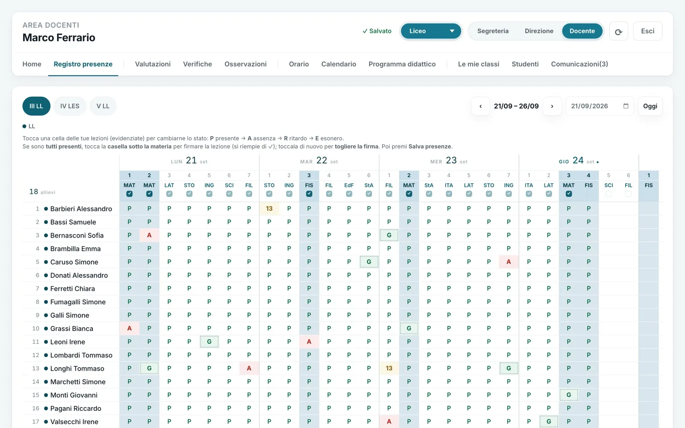This screenshot has height=428, width=685.
Task: Select student Galli Simone
Action: (71, 315)
